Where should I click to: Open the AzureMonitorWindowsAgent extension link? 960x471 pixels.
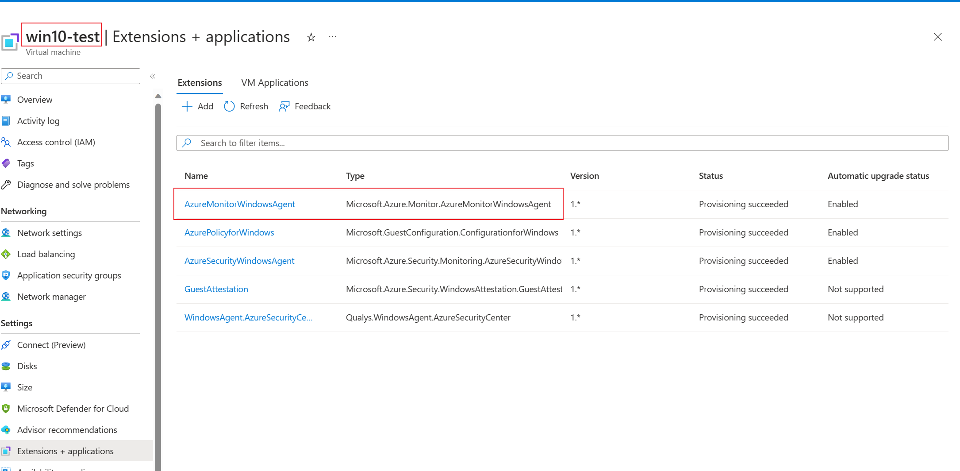click(240, 204)
